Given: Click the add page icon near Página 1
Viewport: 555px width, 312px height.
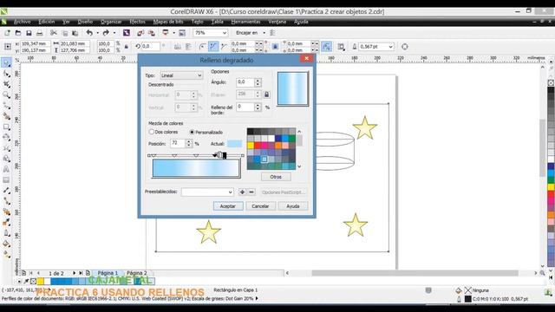Looking at the screenshot, I should tap(88, 273).
